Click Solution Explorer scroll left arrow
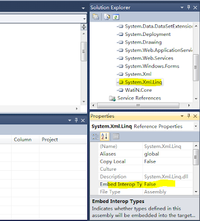The height and width of the screenshot is (221, 200). [x=93, y=106]
